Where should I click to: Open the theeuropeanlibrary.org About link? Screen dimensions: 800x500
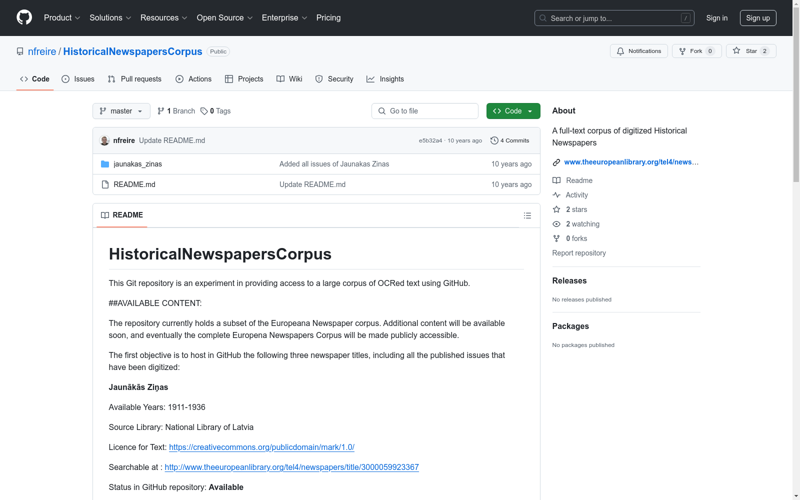click(631, 162)
